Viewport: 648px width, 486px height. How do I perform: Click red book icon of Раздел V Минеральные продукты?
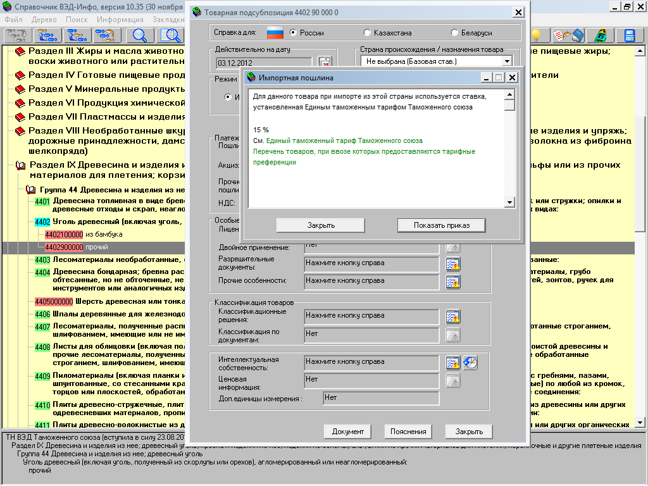coord(20,89)
